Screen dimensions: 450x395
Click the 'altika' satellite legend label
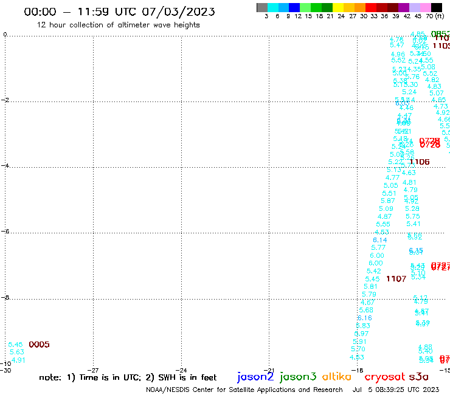[337, 377]
